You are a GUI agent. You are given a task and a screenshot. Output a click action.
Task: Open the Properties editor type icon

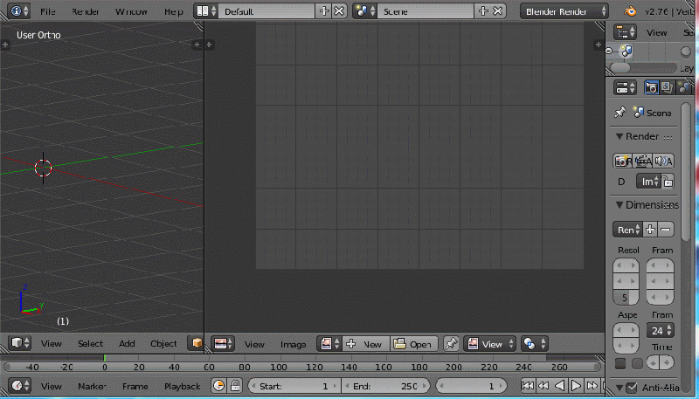pyautogui.click(x=625, y=87)
